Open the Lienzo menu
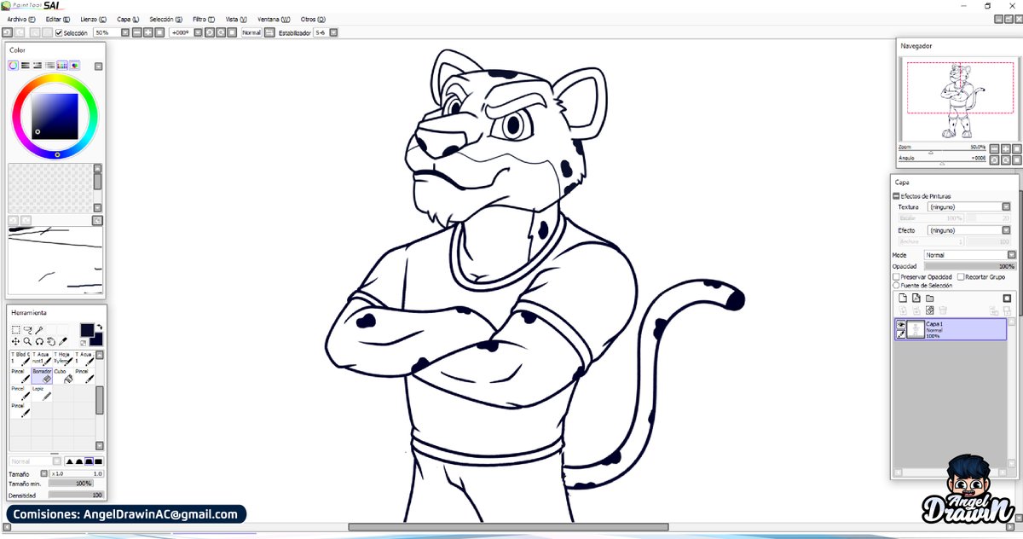The height and width of the screenshot is (539, 1023). 94,19
